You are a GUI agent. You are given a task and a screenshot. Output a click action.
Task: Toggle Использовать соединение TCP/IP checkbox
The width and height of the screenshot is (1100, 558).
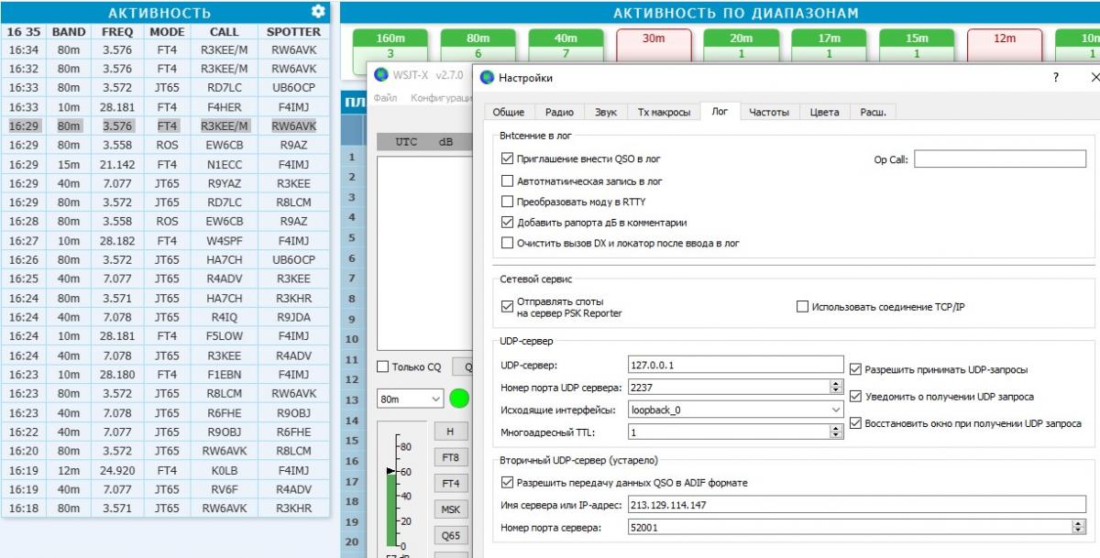tap(803, 307)
